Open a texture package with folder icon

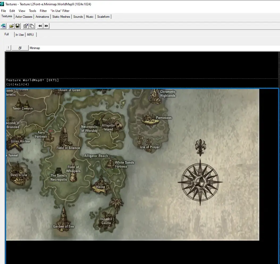[12, 26]
